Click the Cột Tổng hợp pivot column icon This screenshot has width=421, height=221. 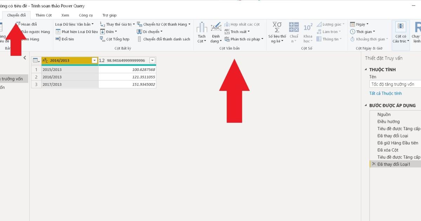tap(102, 39)
